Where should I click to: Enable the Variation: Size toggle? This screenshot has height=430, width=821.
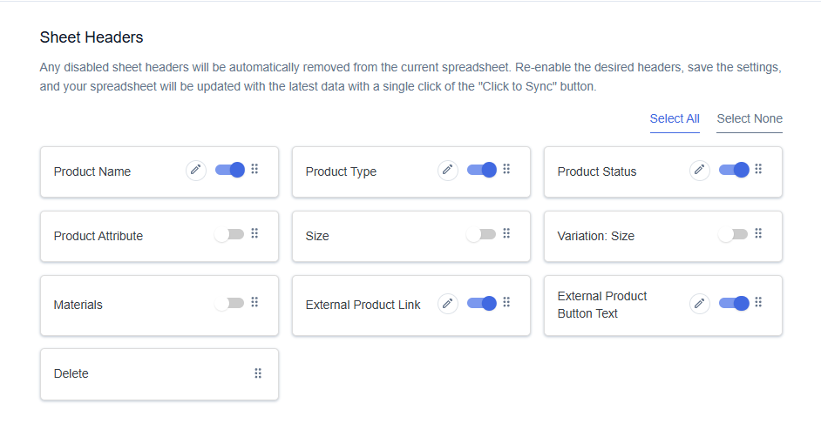733,234
